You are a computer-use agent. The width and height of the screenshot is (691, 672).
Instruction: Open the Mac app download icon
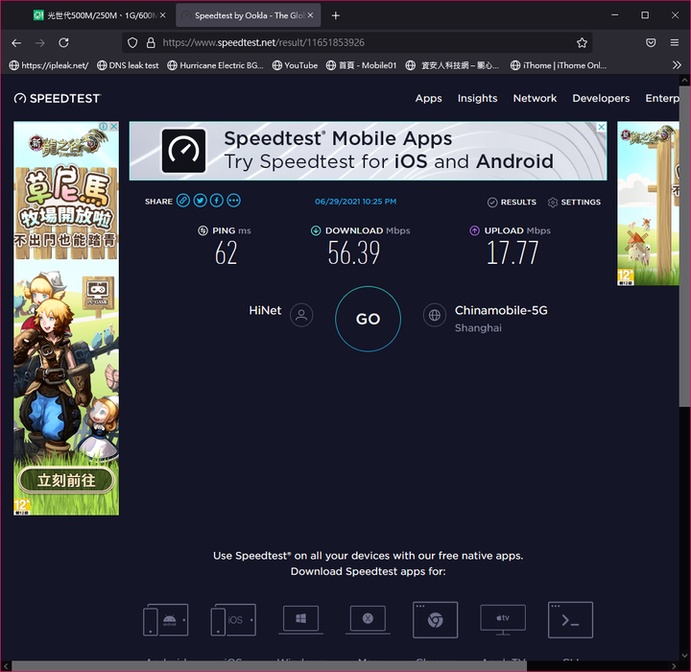[x=368, y=619]
